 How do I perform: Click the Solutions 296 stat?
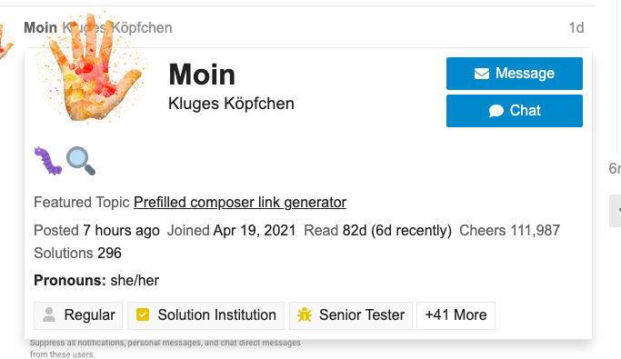pyautogui.click(x=77, y=253)
